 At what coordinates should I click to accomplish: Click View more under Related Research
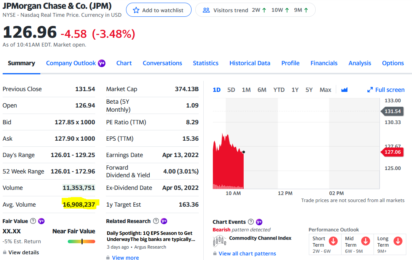tap(125, 257)
